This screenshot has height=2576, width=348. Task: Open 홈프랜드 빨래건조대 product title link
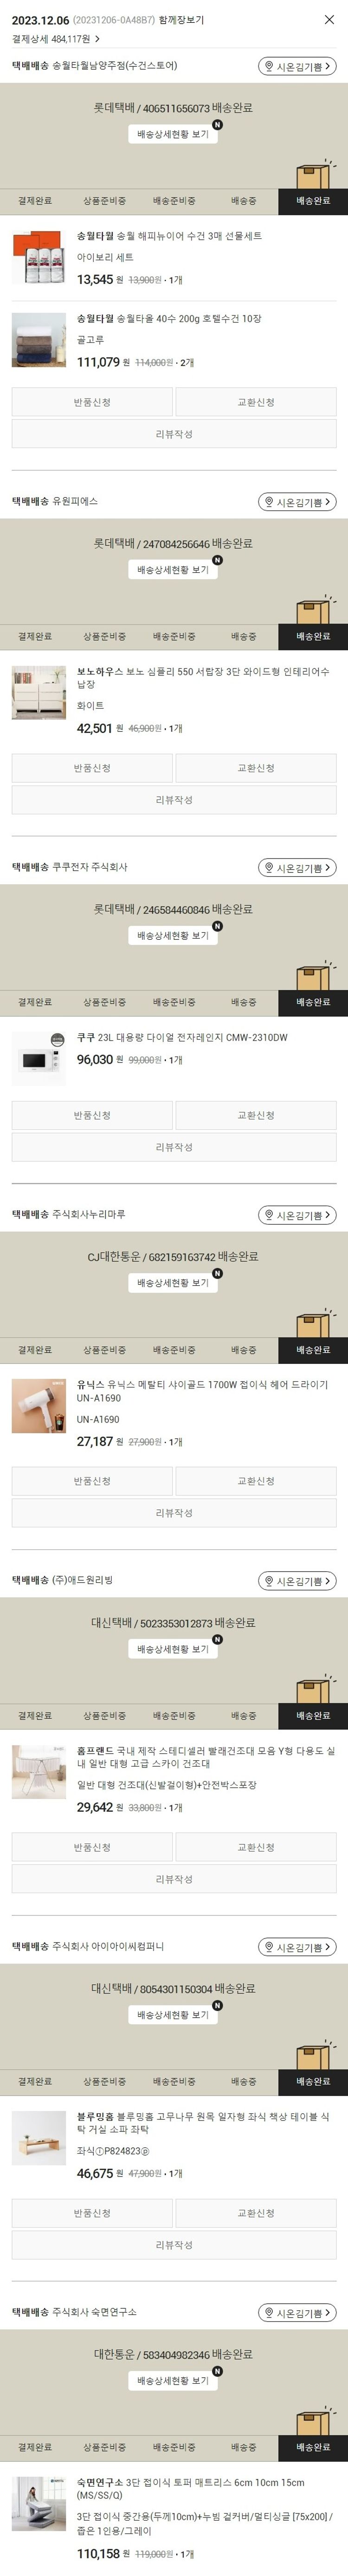point(206,1757)
